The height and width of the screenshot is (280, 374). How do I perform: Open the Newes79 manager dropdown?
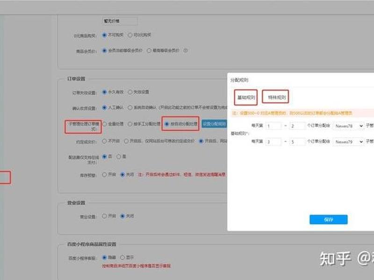click(x=348, y=142)
